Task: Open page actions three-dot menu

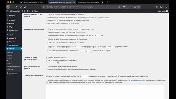Action: (x=131, y=7)
